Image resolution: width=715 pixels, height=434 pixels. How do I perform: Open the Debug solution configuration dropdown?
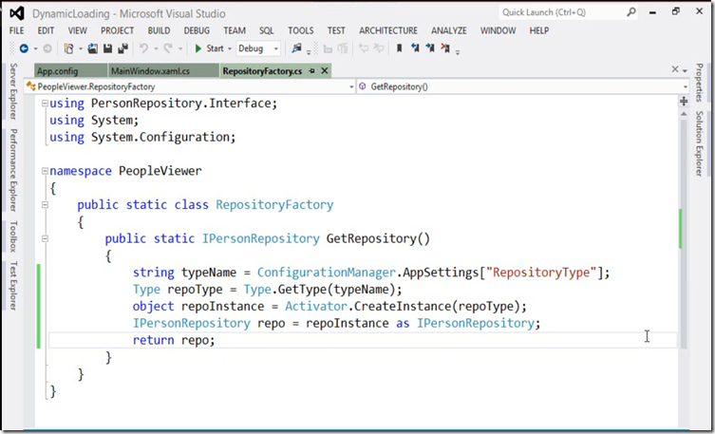(x=258, y=48)
